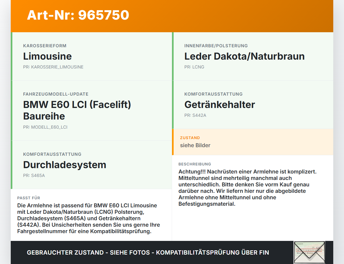Toggle the Limousine Karosserieform card
This screenshot has height=264, width=344.
coord(91,56)
